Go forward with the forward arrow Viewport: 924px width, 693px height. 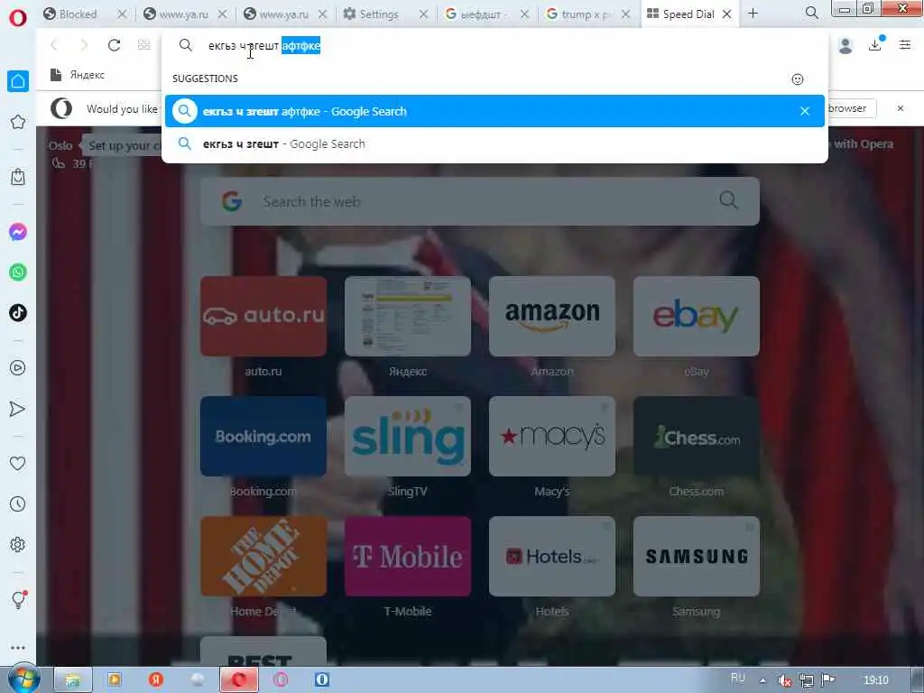pos(84,45)
